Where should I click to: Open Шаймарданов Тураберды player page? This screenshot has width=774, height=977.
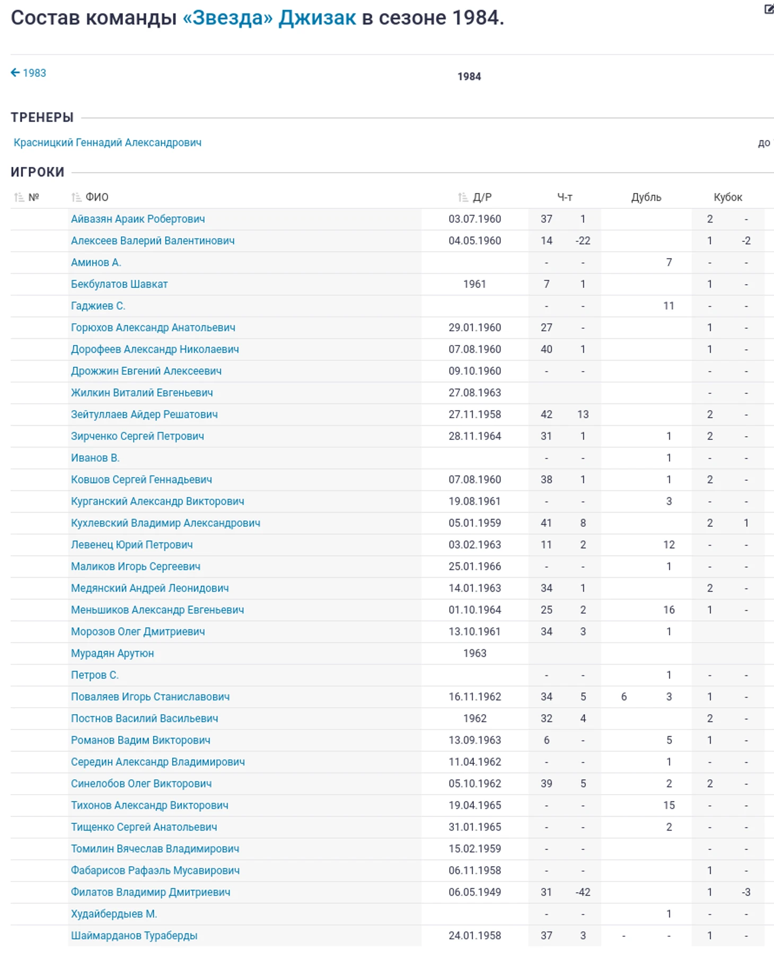point(134,936)
